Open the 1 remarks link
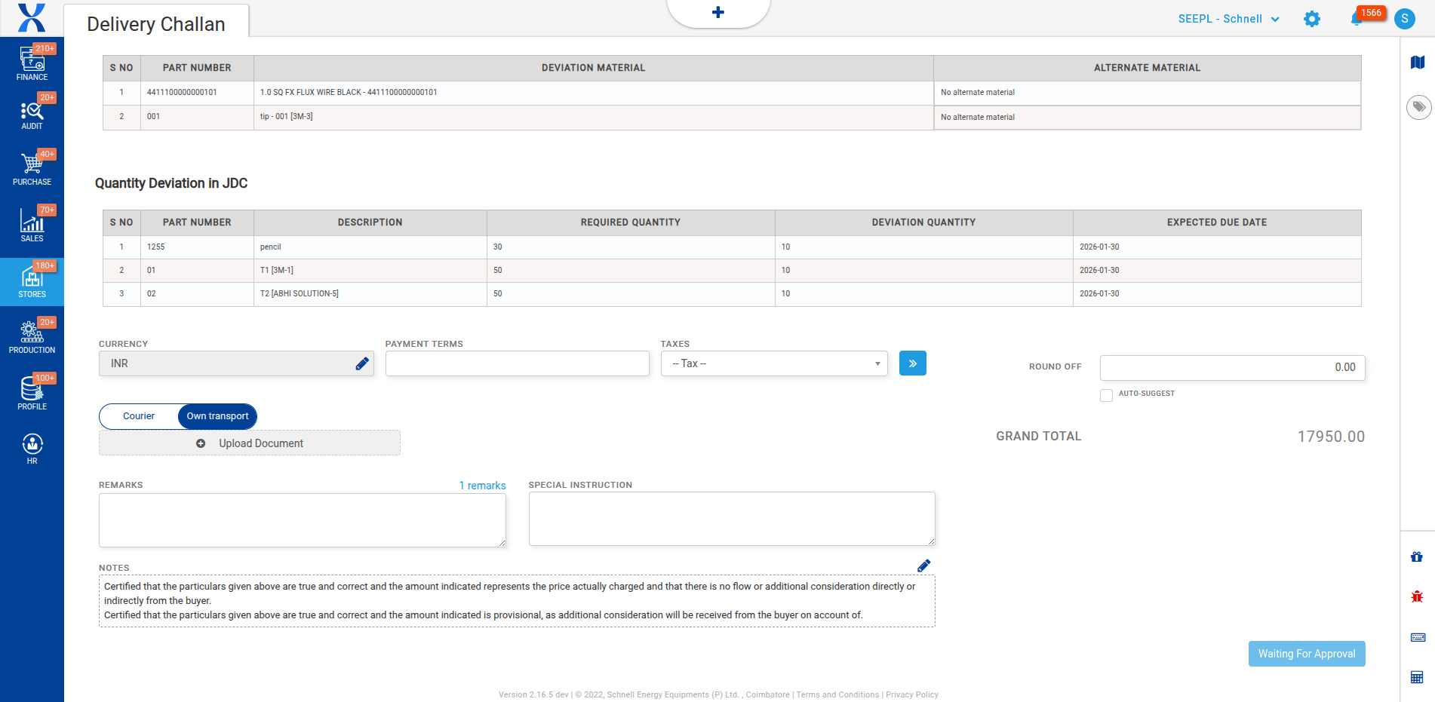Viewport: 1435px width, 702px height. pos(482,486)
